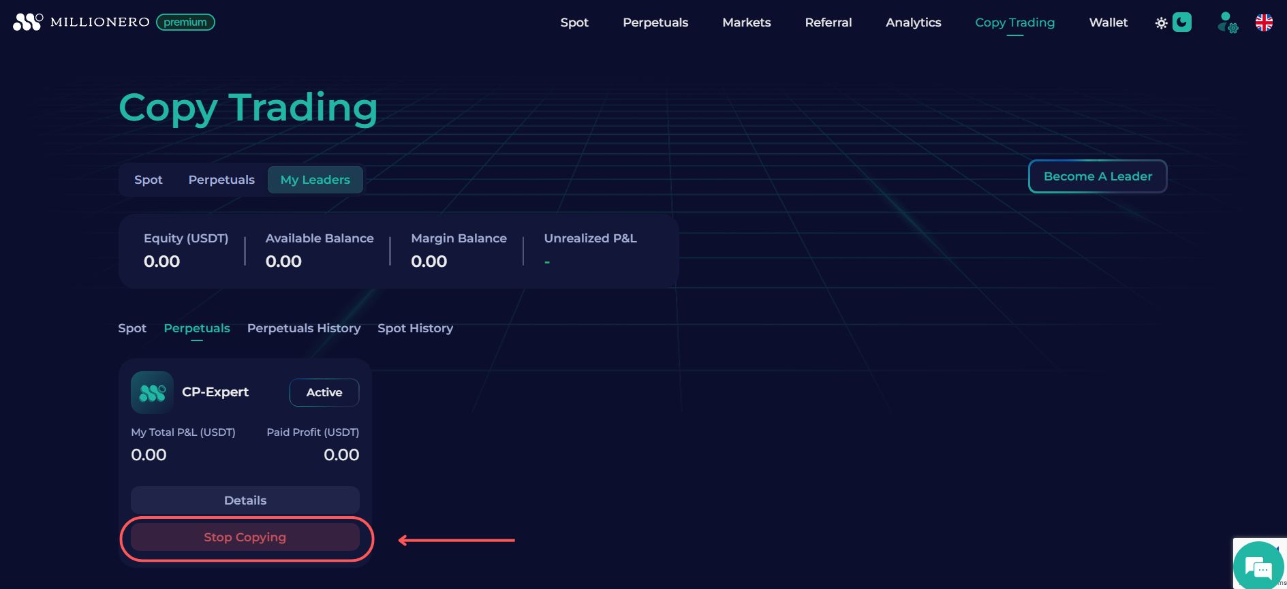Click Active status badge on CP-Expert

[x=324, y=392]
